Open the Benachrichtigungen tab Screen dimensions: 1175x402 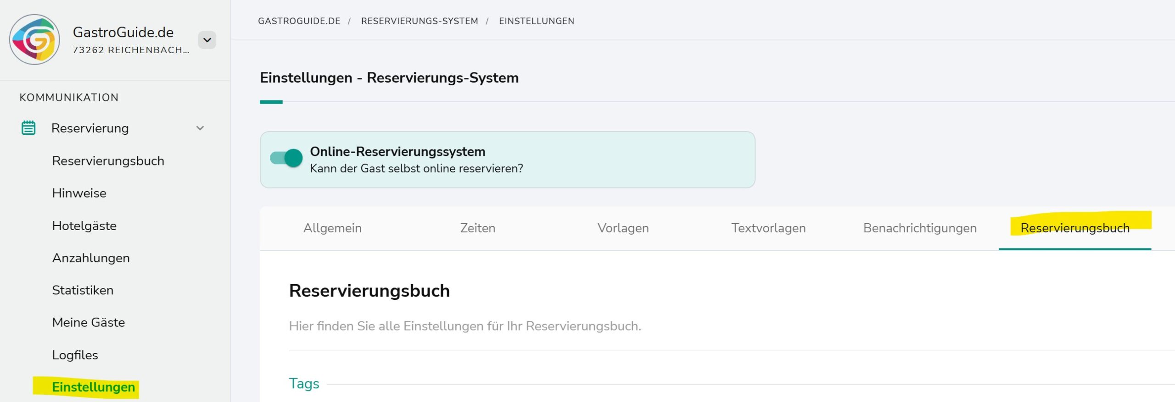[x=920, y=228]
